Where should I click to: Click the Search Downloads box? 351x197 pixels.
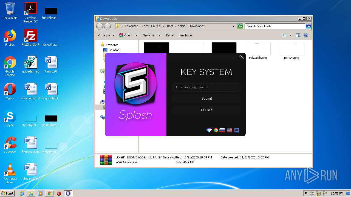(275, 26)
